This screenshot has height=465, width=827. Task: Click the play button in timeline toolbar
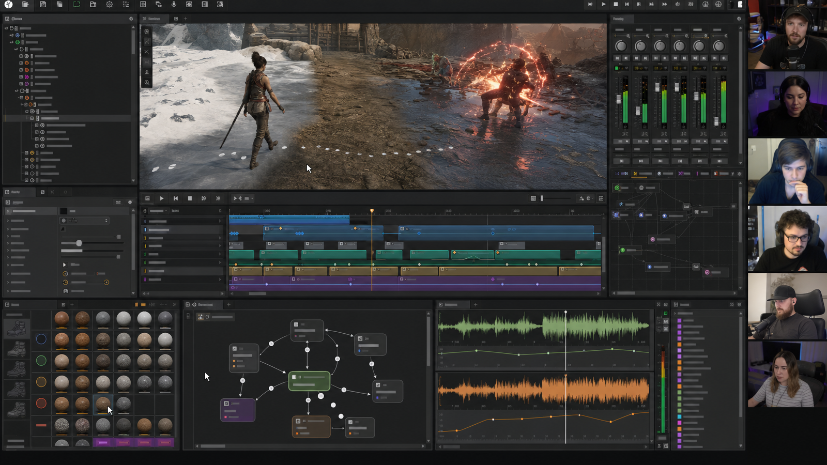pos(162,198)
